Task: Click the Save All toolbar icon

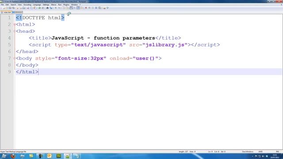Action: [14, 8]
